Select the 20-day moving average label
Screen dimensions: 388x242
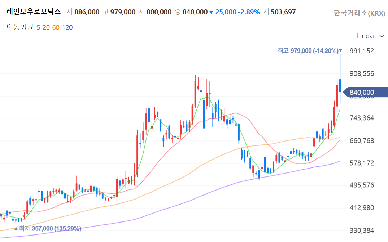[x=46, y=27]
